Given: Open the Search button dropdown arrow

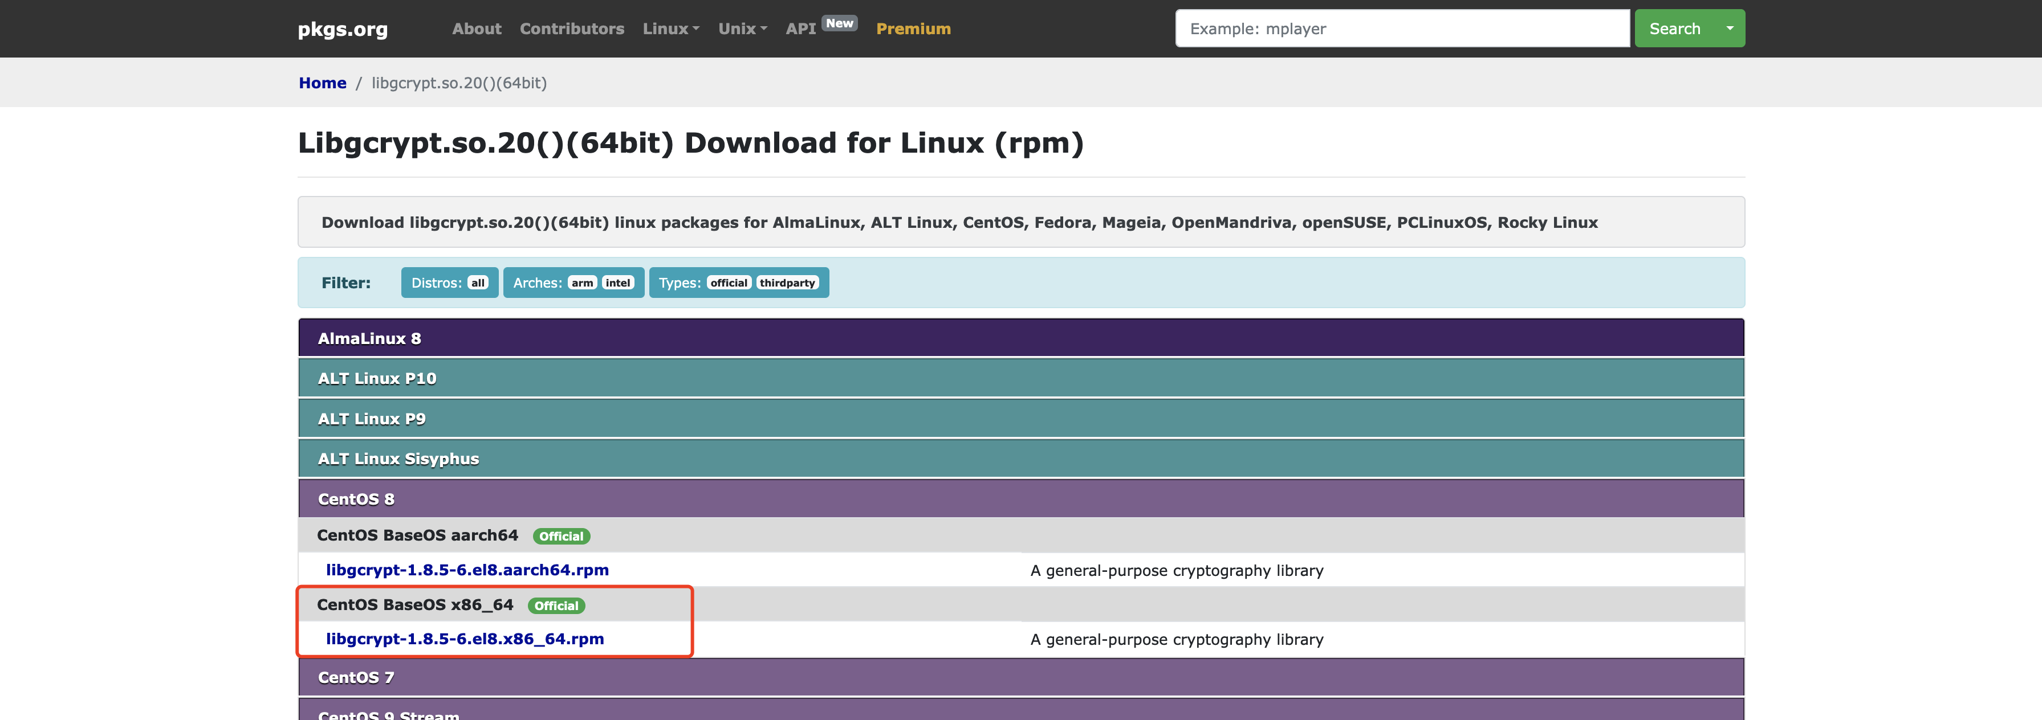Looking at the screenshot, I should pos(1730,28).
